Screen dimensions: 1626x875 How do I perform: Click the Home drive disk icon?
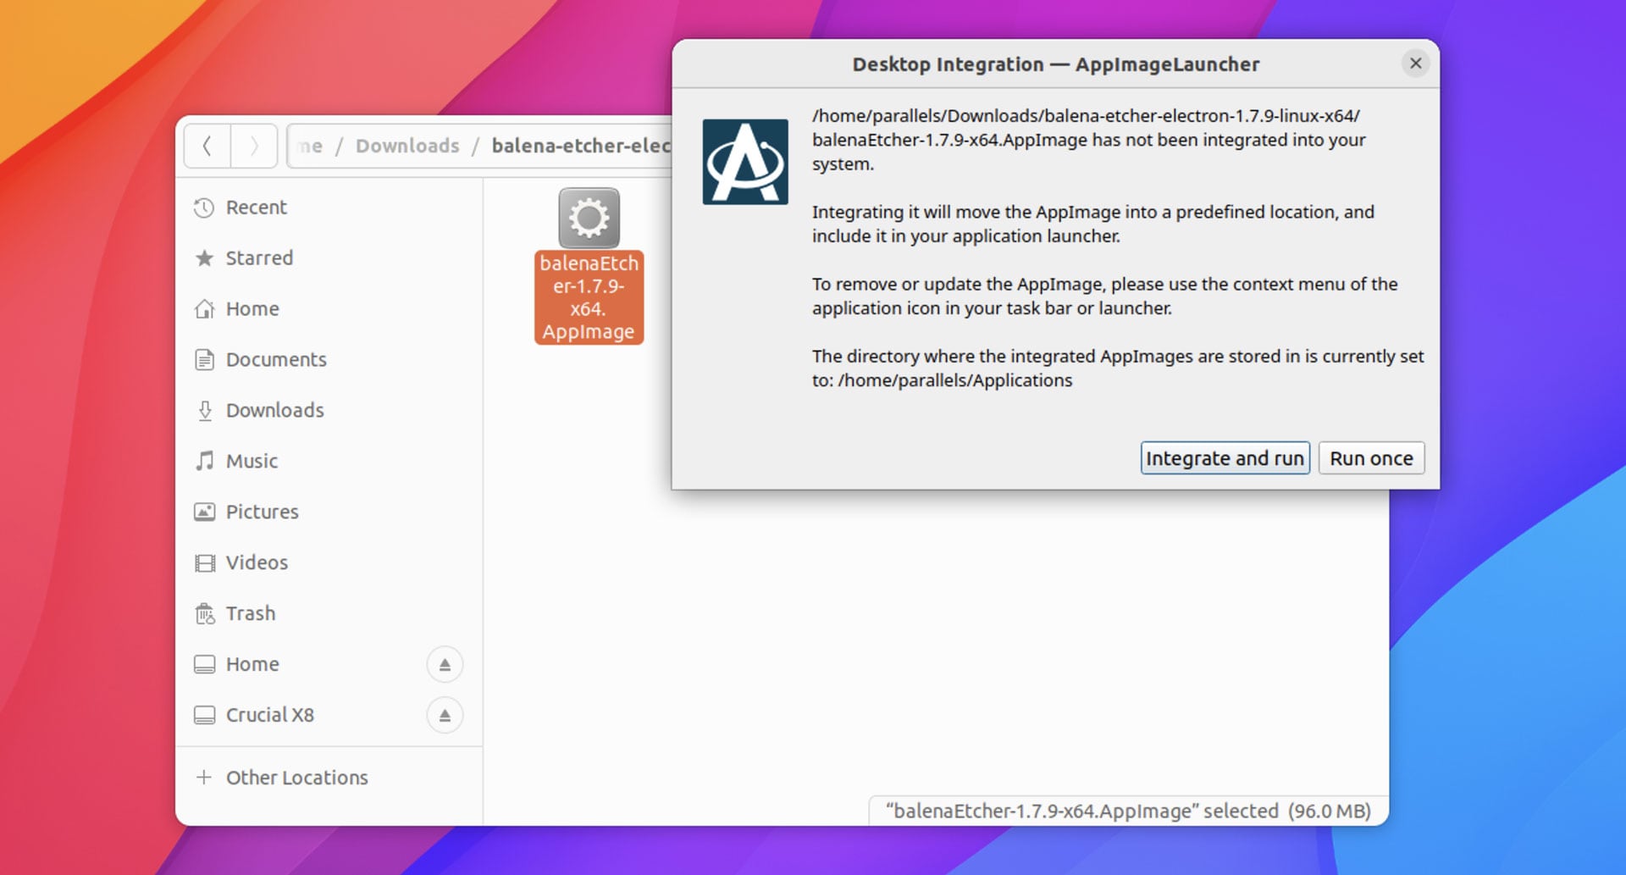point(204,664)
